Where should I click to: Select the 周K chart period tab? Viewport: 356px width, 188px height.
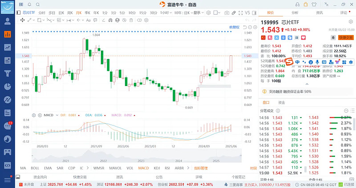[x=70, y=13]
